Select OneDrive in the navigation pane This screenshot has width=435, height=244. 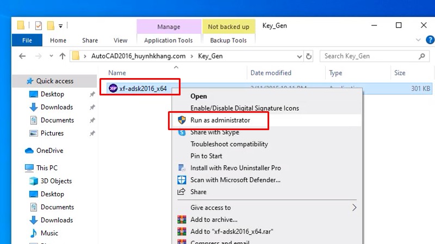pyautogui.click(x=49, y=151)
